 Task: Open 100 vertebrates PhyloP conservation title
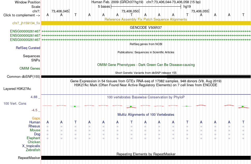click(x=146, y=97)
